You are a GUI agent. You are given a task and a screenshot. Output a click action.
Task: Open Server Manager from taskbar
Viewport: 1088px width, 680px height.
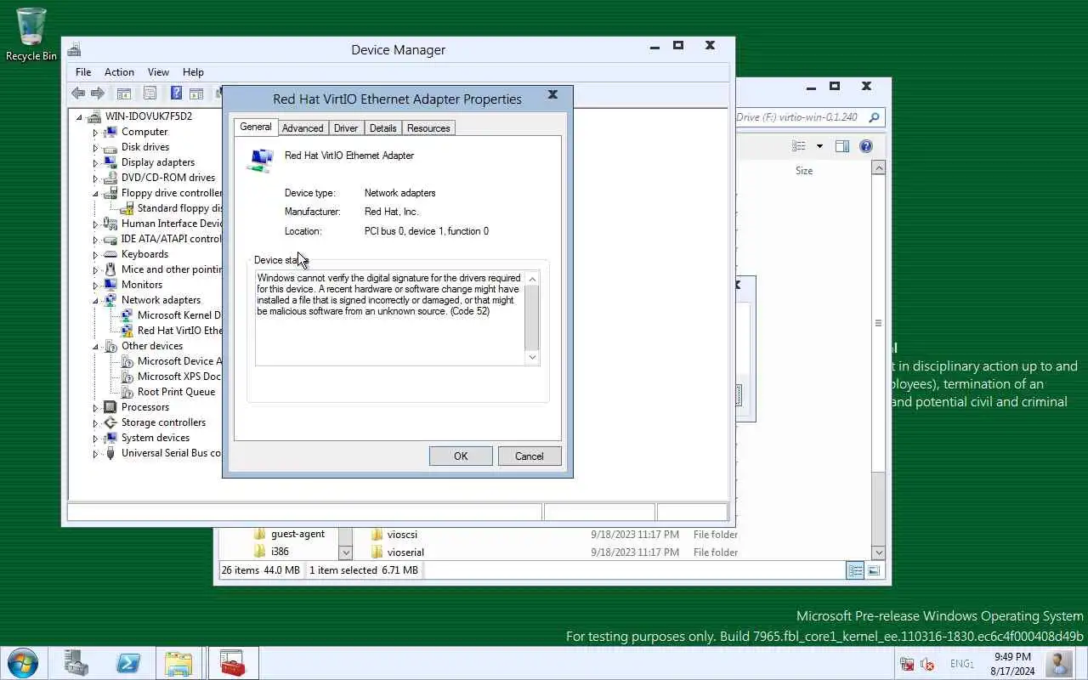coord(76,663)
